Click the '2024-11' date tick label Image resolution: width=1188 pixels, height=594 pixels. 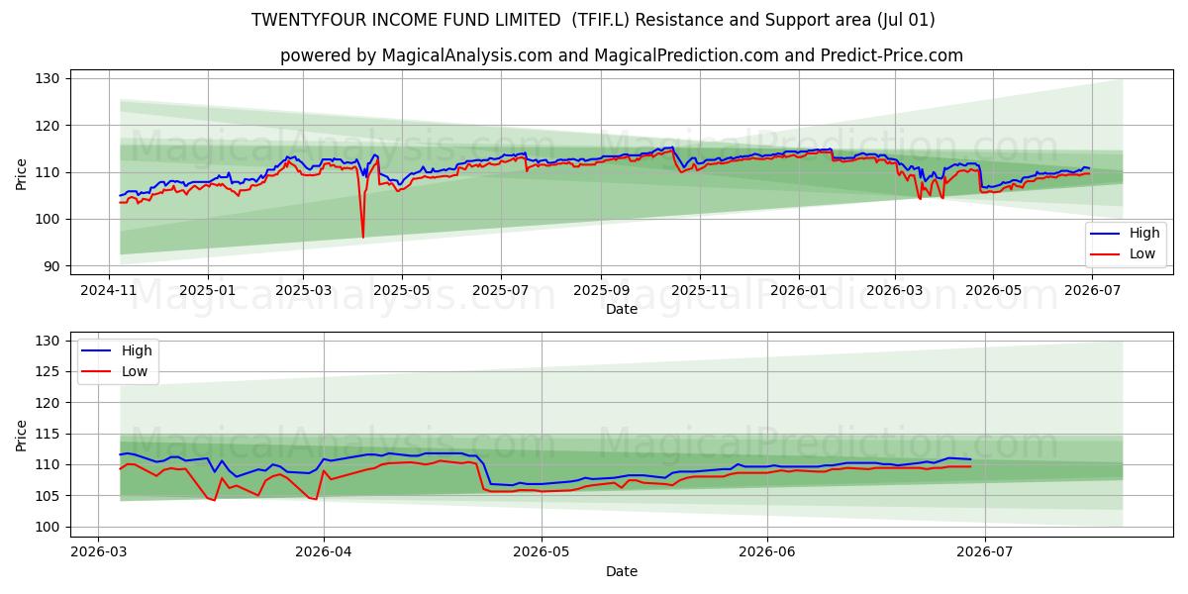pyautogui.click(x=109, y=290)
